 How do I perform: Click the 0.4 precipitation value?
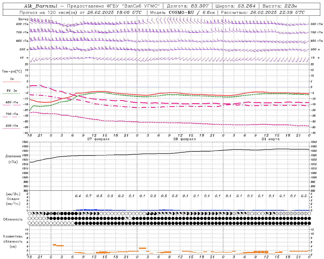78,196
